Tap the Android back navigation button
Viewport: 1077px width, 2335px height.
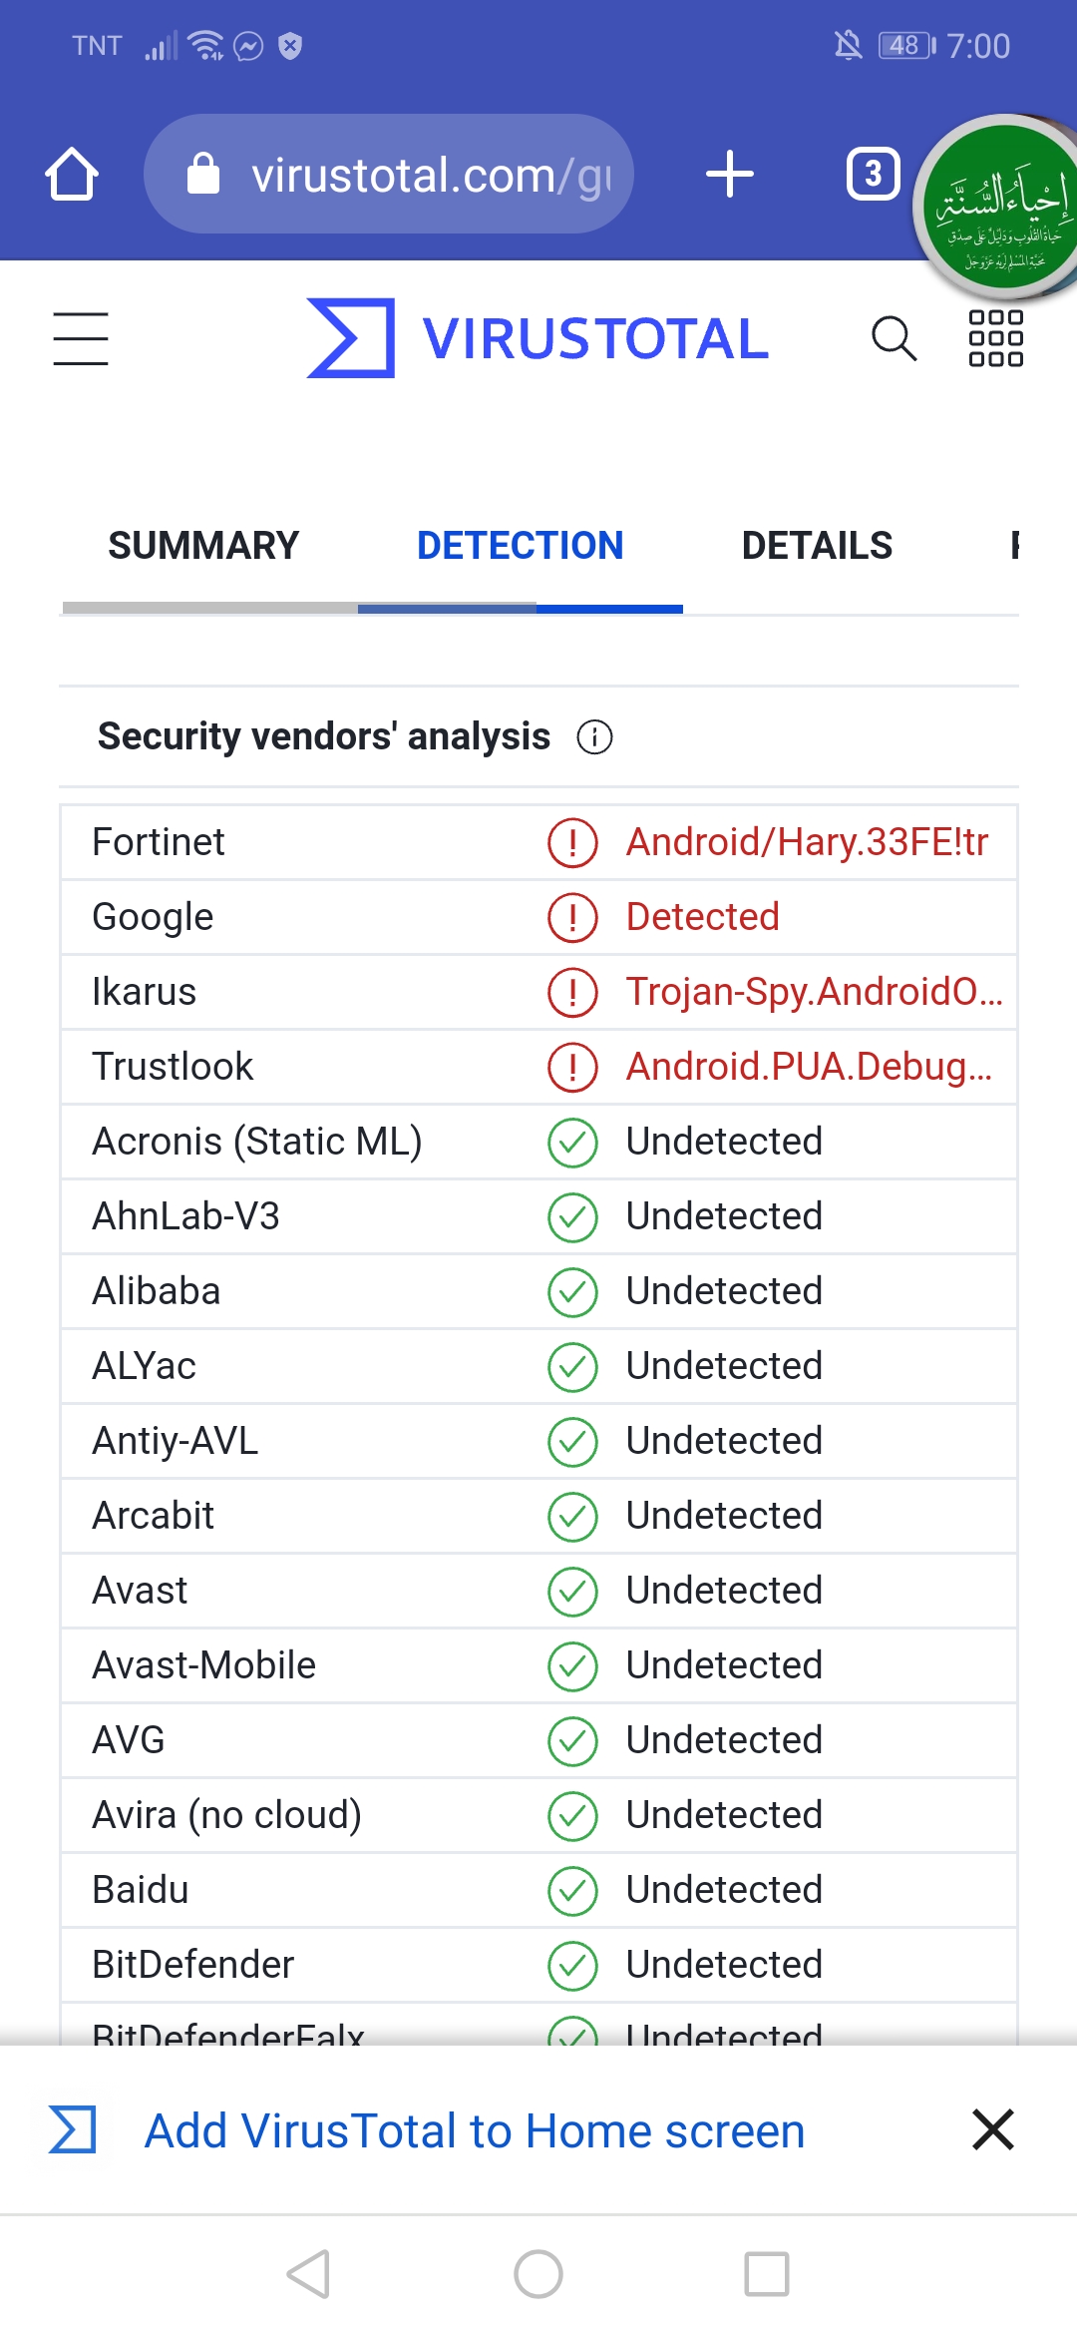coord(309,2274)
